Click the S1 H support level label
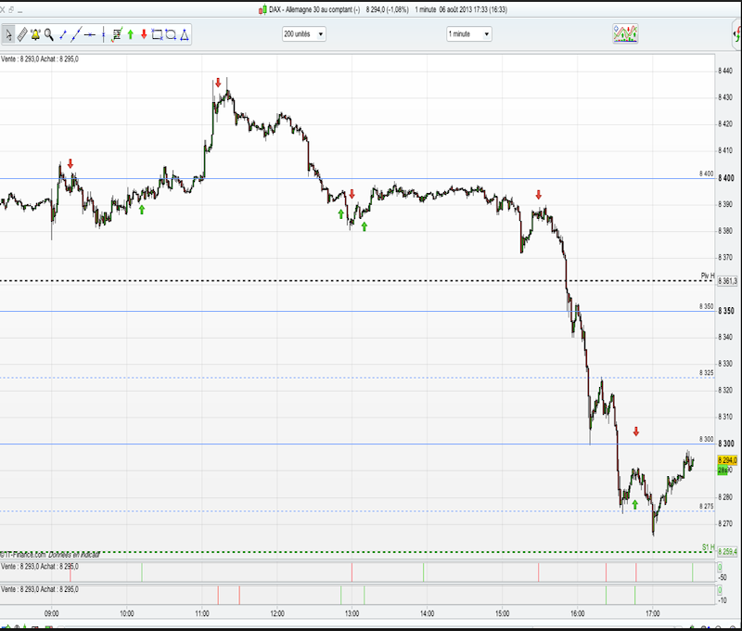This screenshot has width=742, height=631. pyautogui.click(x=708, y=547)
